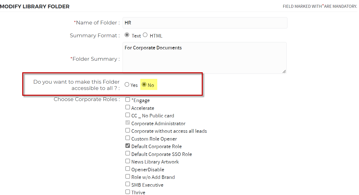Check the News Library Artwork checkbox
Screen dimensions: 359x195
coord(128,161)
